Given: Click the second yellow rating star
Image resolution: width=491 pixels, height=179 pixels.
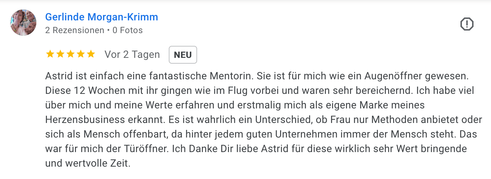Looking at the screenshot, I should [x=60, y=55].
